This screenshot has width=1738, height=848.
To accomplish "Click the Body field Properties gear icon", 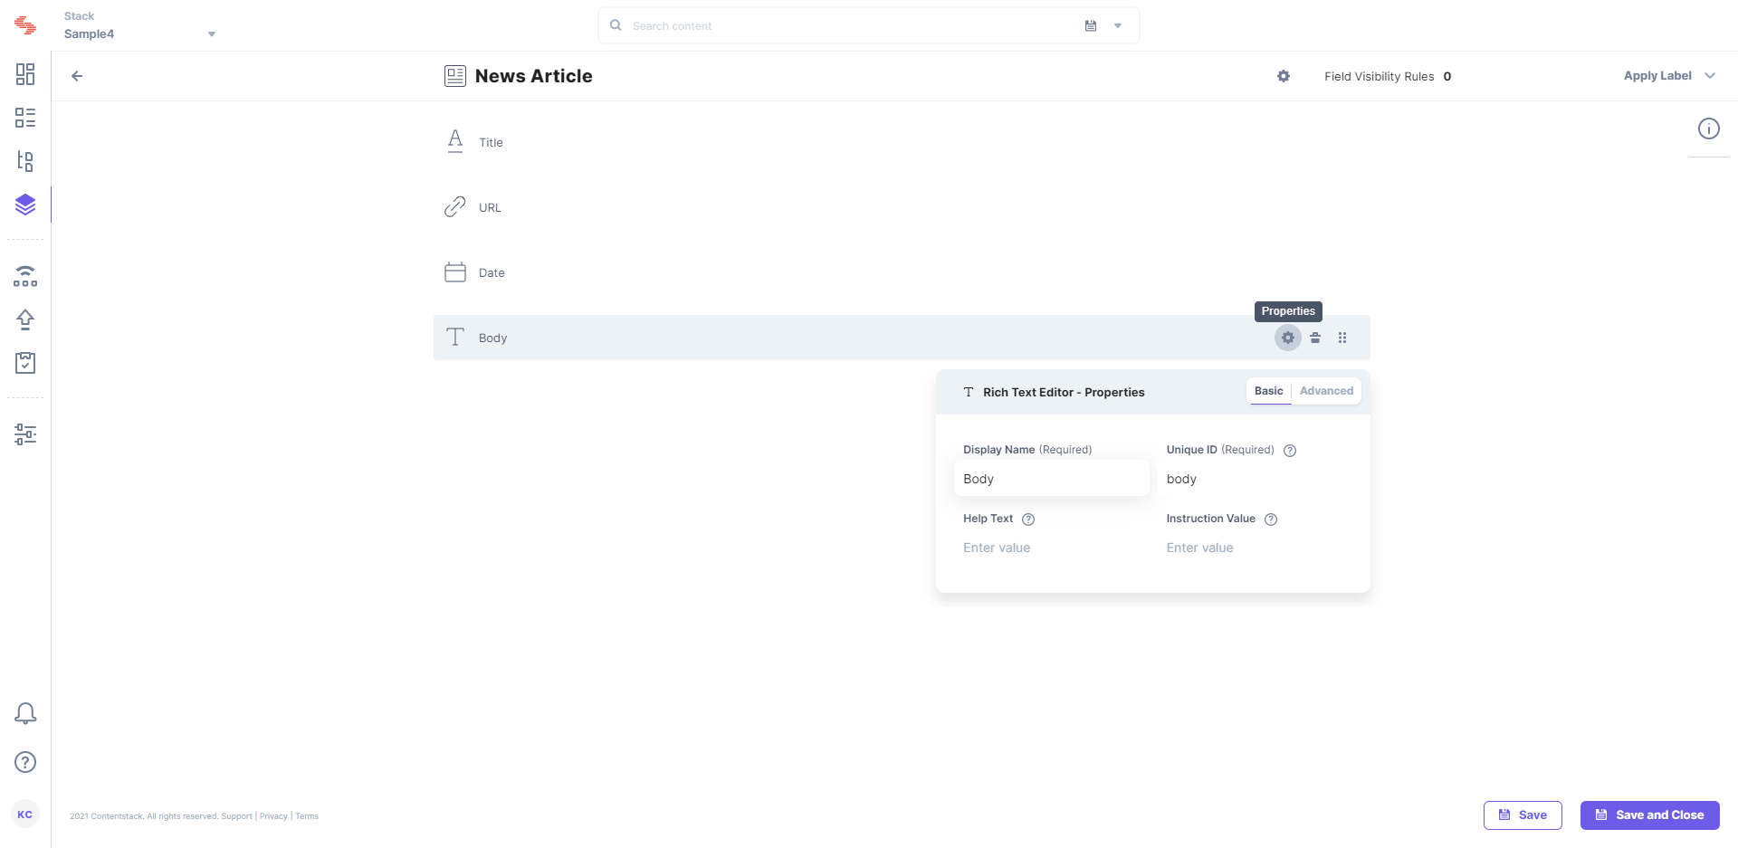I will [x=1288, y=338].
